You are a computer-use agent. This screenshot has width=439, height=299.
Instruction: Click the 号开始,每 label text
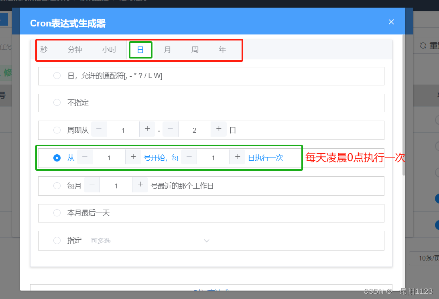click(161, 158)
